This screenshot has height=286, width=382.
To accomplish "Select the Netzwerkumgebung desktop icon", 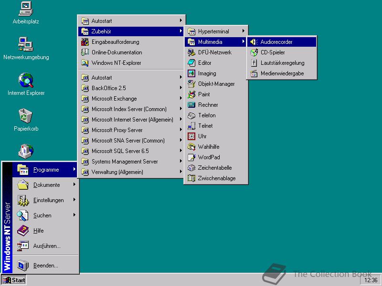I will tap(26, 49).
